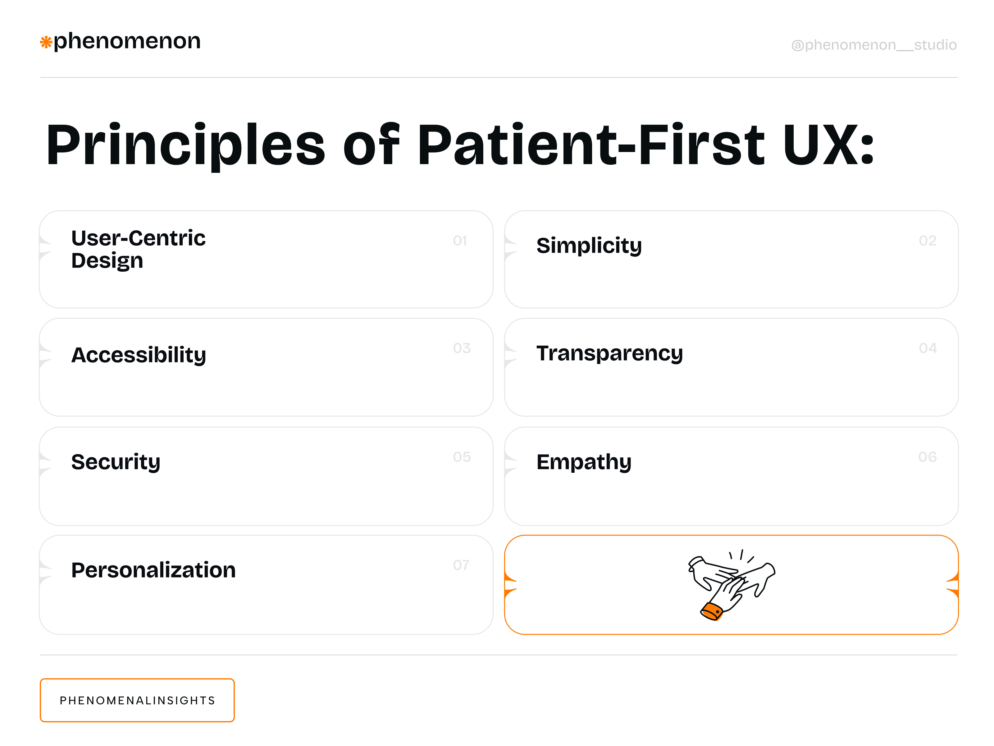
Task: Click the Principles of Patient-First UX heading
Action: pyautogui.click(x=460, y=145)
